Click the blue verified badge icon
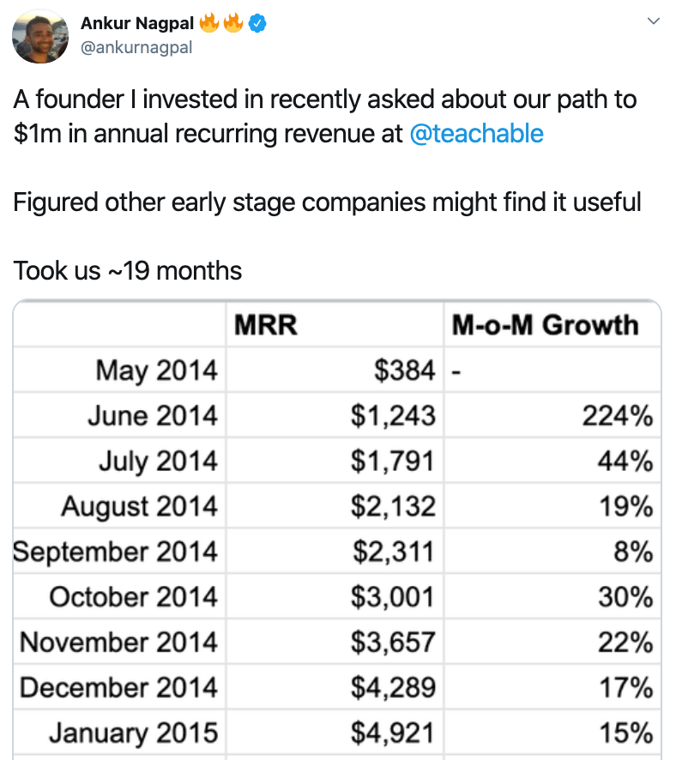Image resolution: width=676 pixels, height=760 pixels. (x=257, y=23)
